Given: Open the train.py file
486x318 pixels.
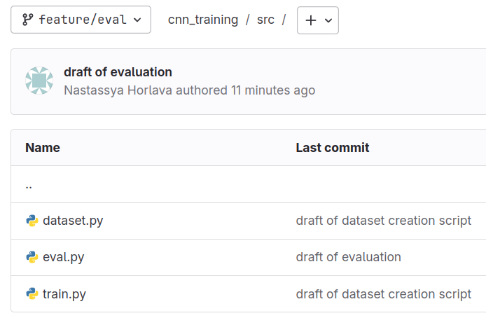Looking at the screenshot, I should [x=64, y=293].
